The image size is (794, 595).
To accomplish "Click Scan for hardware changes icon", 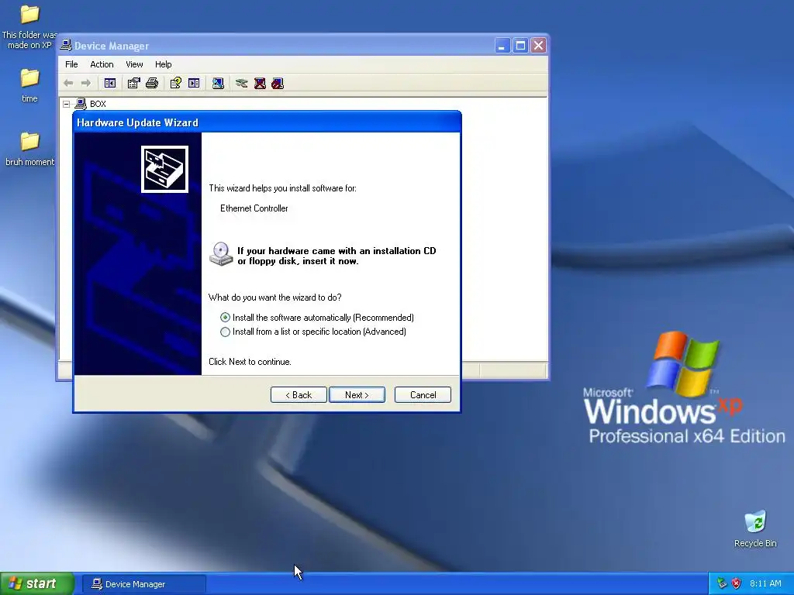I will tap(218, 83).
